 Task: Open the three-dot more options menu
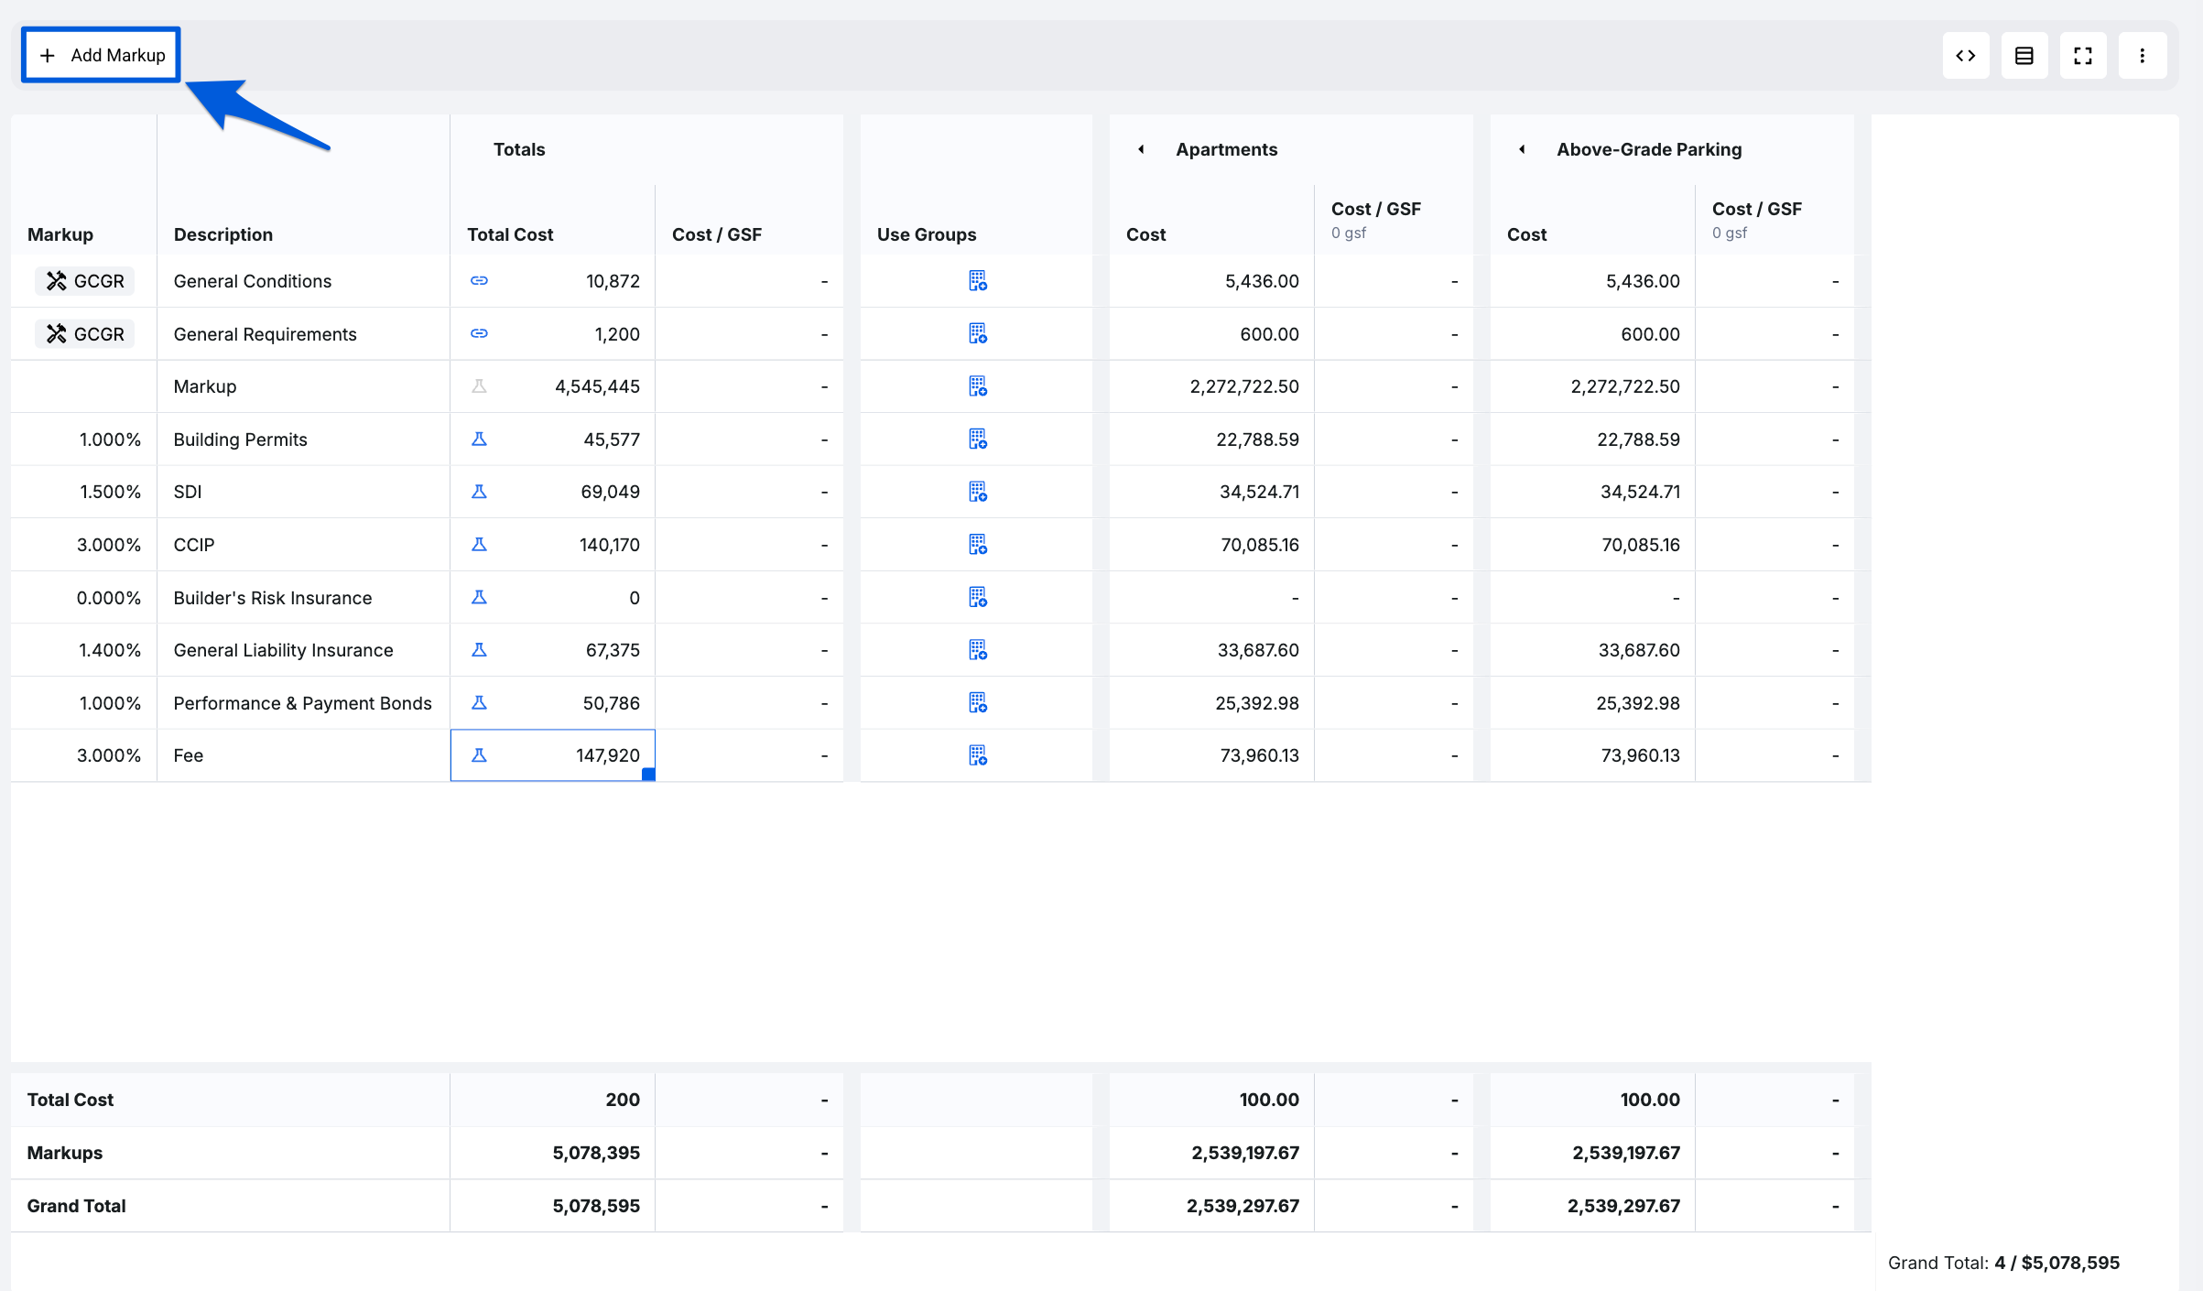tap(2143, 56)
